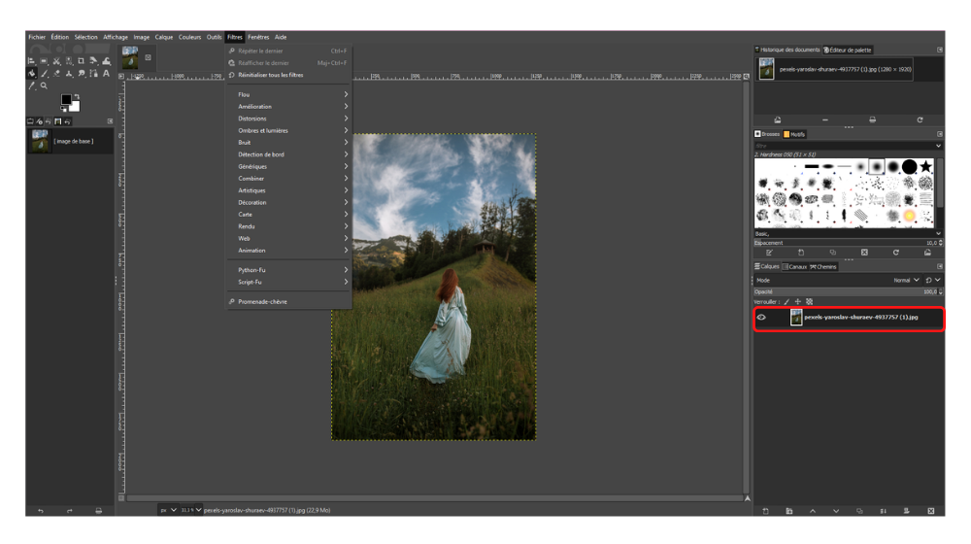Open the Flou filter submenu

288,94
